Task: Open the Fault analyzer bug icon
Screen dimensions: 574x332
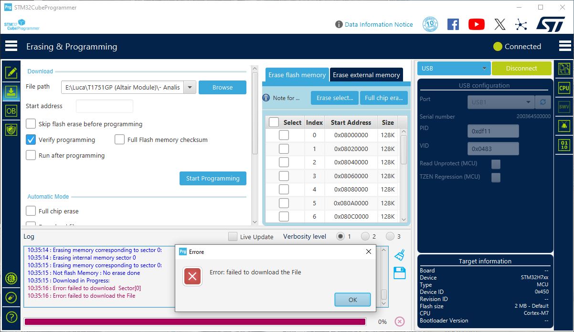Action: (564, 125)
